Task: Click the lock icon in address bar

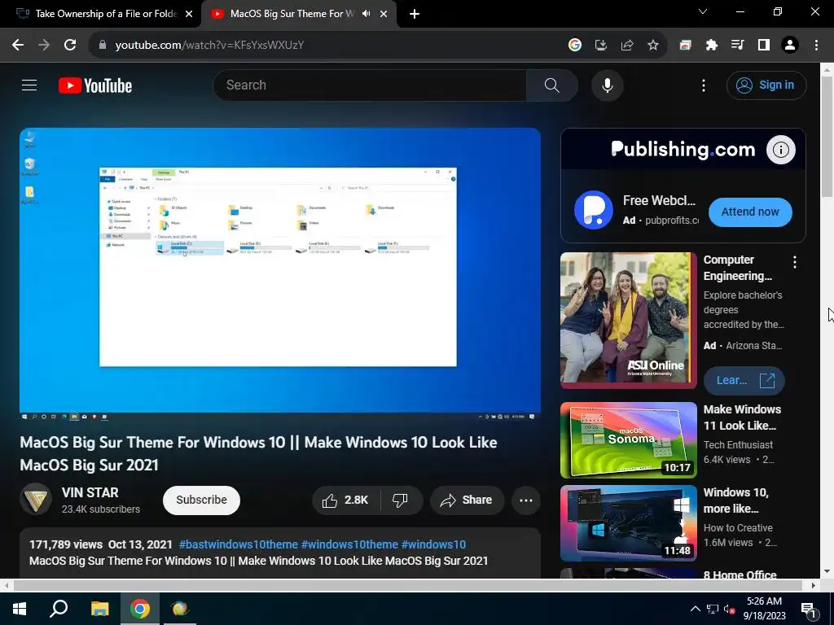Action: (102, 46)
